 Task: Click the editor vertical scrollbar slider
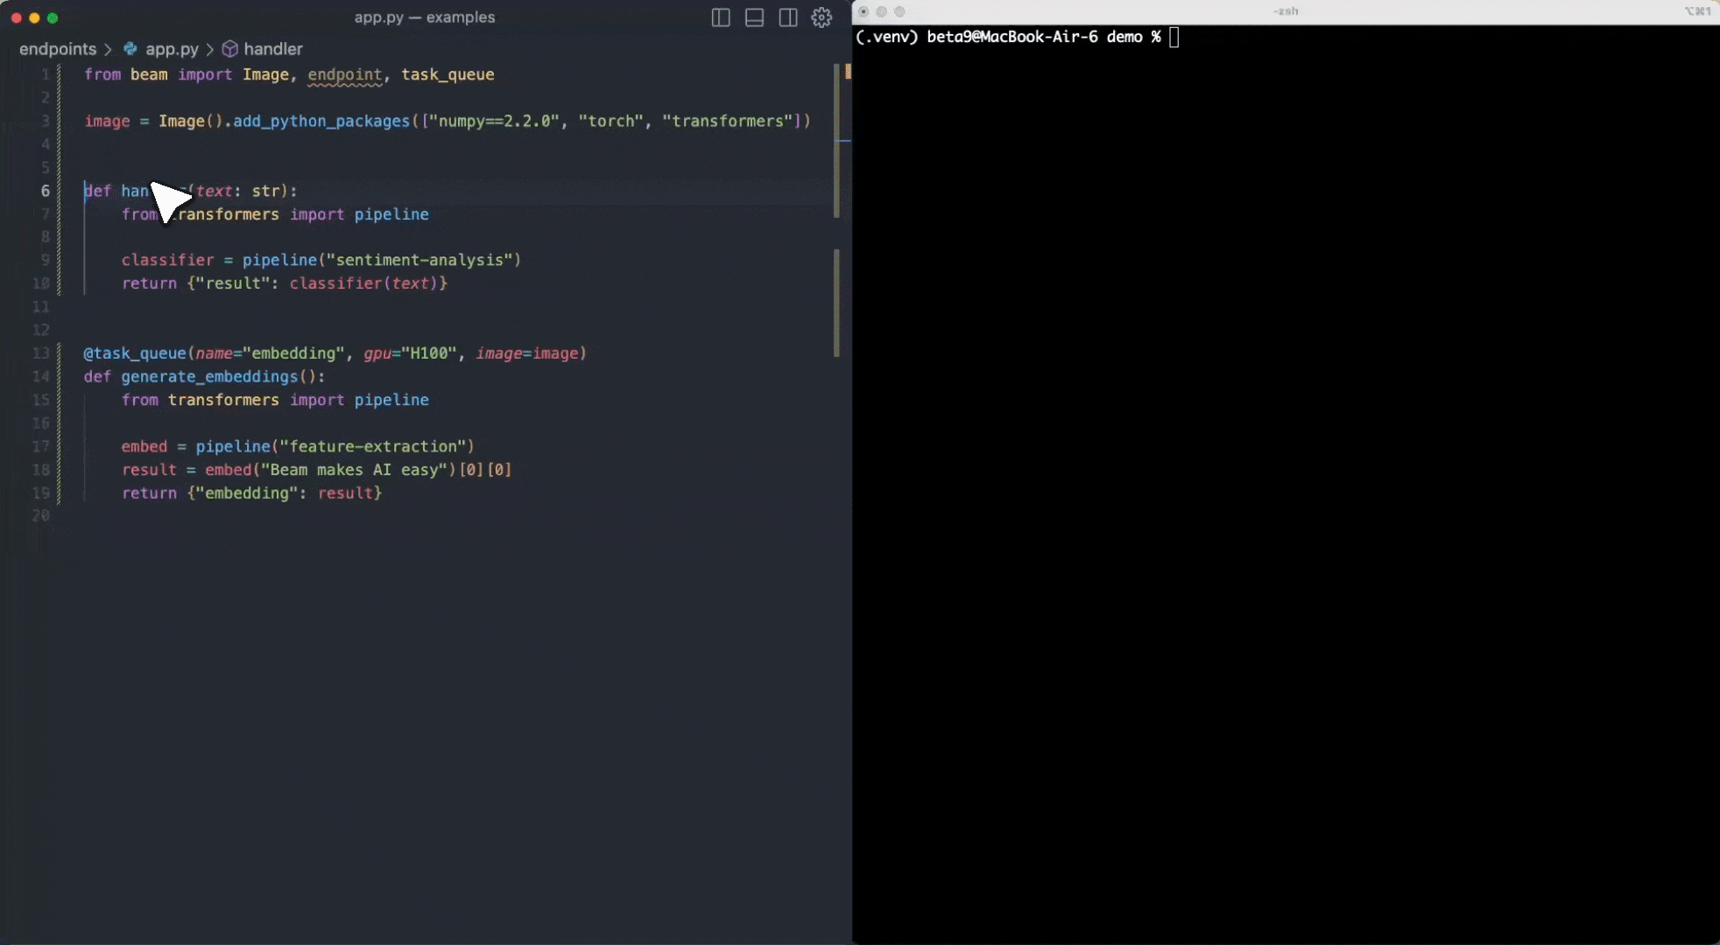836,140
